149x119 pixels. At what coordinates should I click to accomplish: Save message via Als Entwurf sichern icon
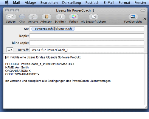[93, 17]
